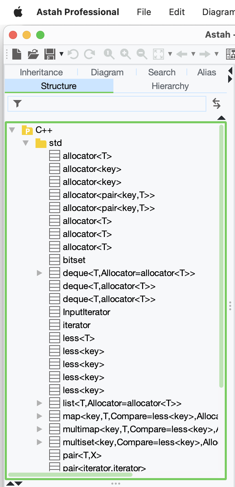Screen dimensions: 235x487
Task: Click the Redo arrow icon
Action: [x=89, y=54]
